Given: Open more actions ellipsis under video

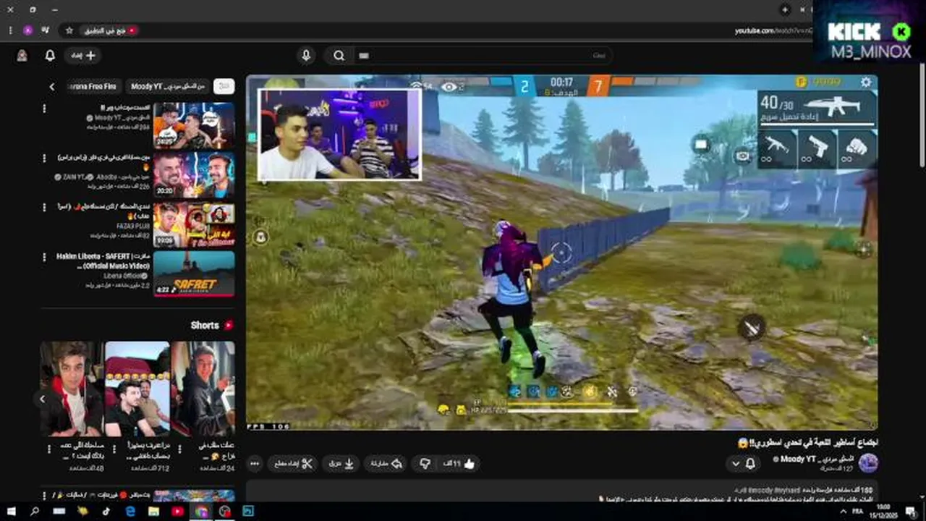Looking at the screenshot, I should point(254,464).
